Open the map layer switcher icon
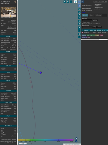The width and height of the screenshot is (108, 145). point(76,2)
